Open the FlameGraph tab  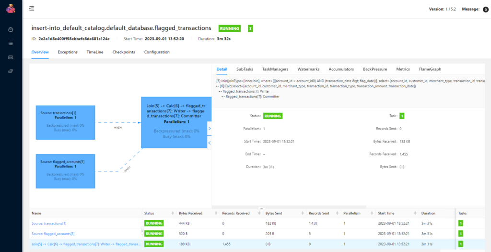click(x=430, y=69)
